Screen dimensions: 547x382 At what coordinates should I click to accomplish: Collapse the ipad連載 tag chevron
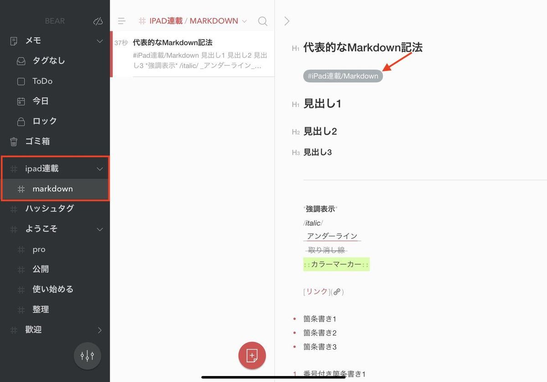point(100,169)
